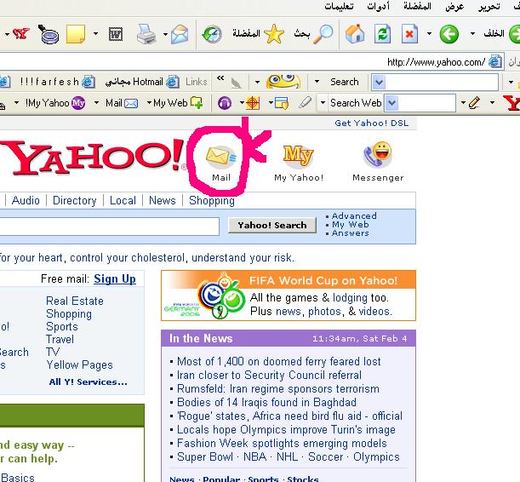Click the yellow smiley toolbar icon

tap(283, 81)
